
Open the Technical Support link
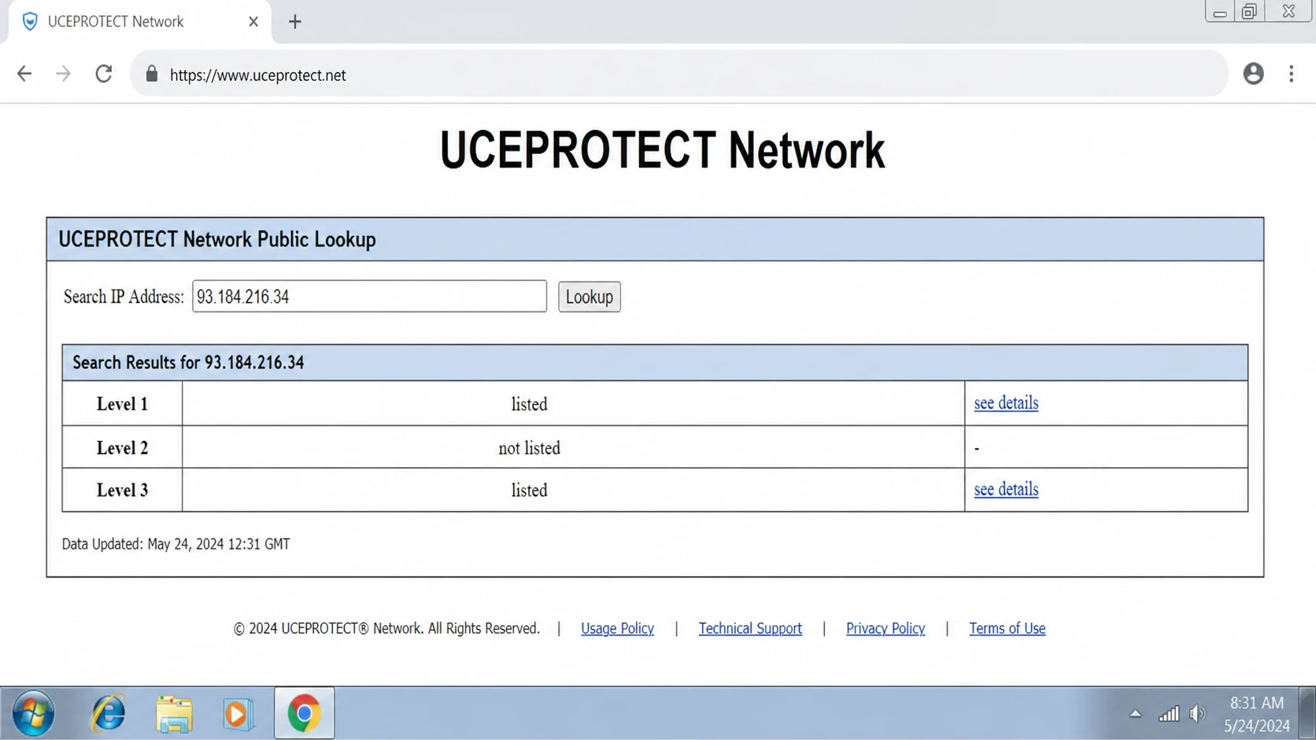pos(750,628)
